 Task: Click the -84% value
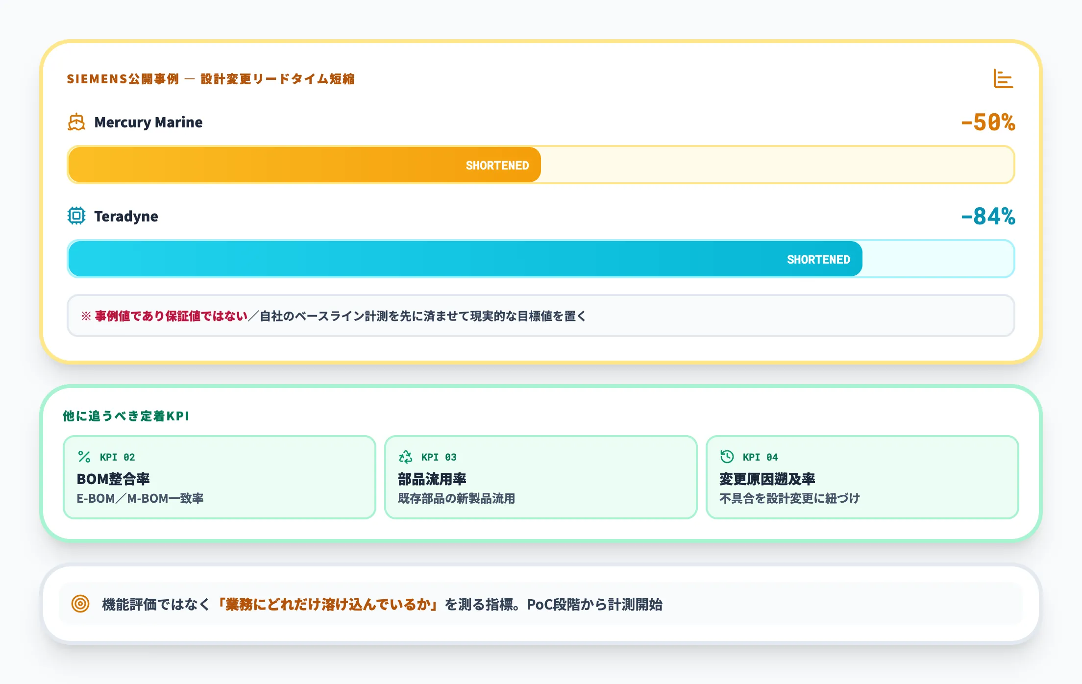pyautogui.click(x=988, y=216)
